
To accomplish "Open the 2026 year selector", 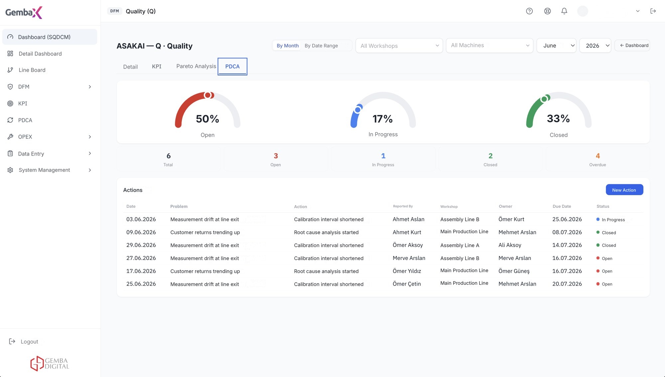I will pos(595,46).
